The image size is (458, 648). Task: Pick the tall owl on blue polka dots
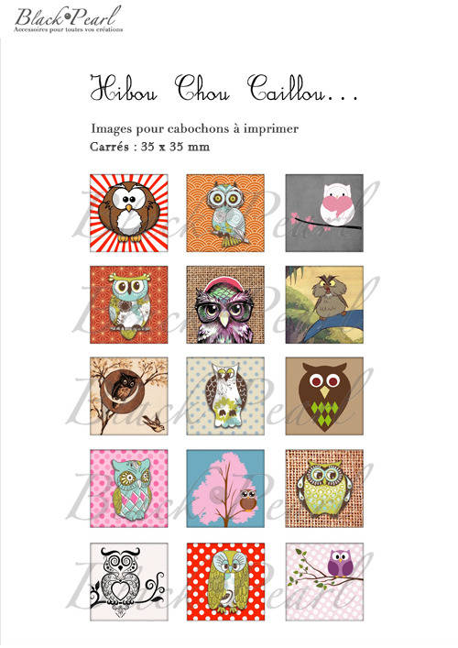tap(225, 396)
